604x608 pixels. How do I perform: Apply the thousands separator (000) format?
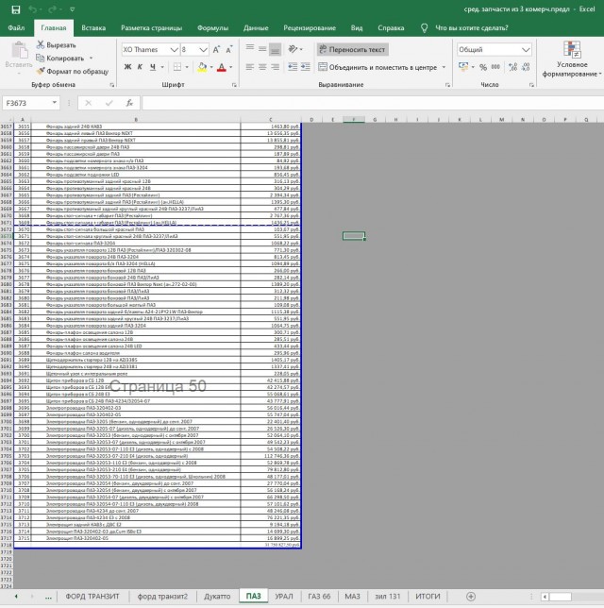tap(495, 67)
